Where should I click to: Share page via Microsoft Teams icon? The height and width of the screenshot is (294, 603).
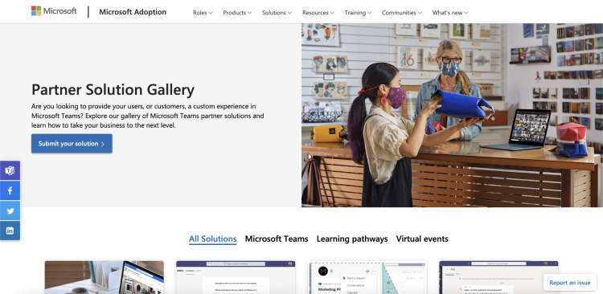click(x=10, y=170)
